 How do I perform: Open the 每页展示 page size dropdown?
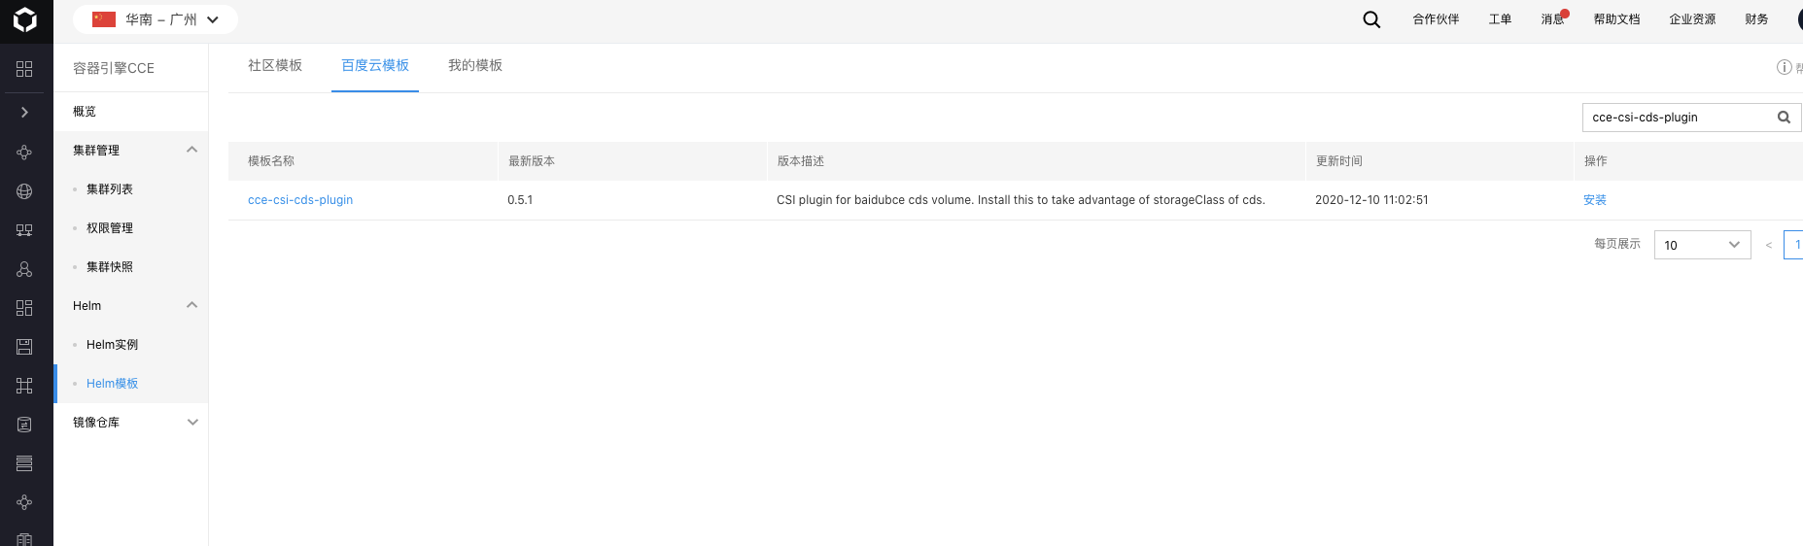[1702, 245]
